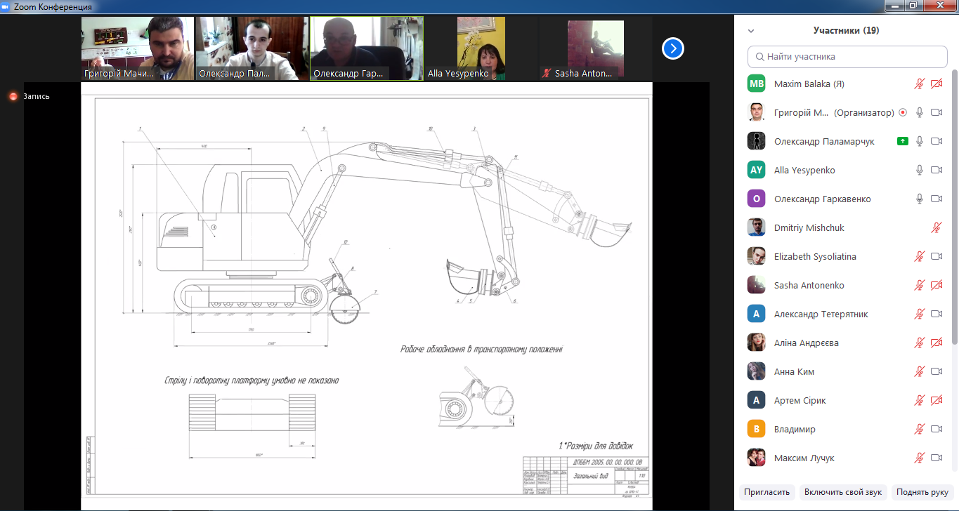Click Владимир's camera icon
959x511 pixels.
click(x=937, y=429)
